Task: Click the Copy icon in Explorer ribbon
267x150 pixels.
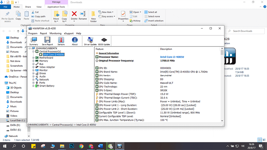Action: pos(18,16)
